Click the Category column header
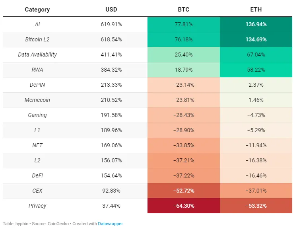Image resolution: width=295 pixels, height=228 pixels. 37,10
